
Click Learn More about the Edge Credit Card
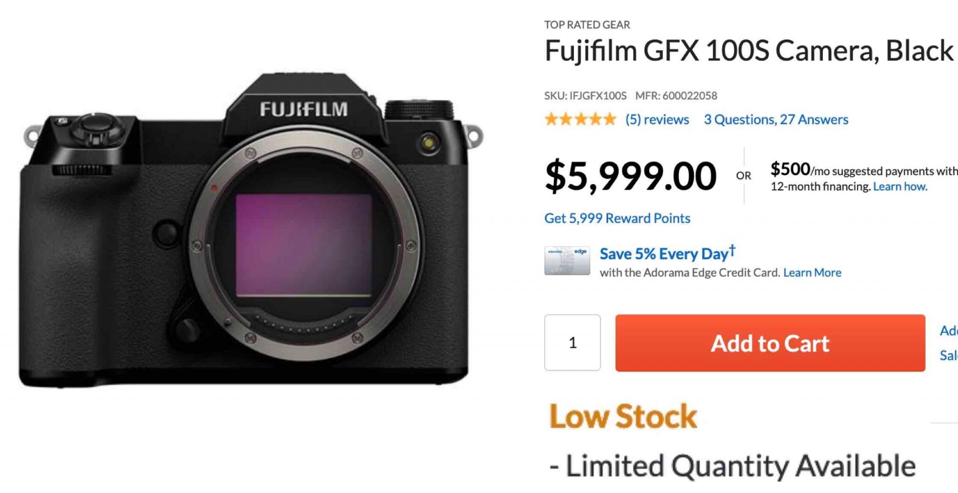tap(812, 272)
